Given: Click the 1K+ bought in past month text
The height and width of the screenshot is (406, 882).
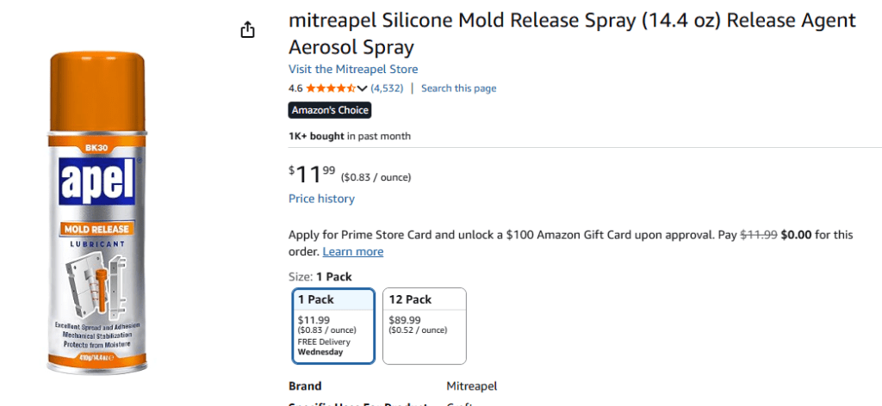Looking at the screenshot, I should pyautogui.click(x=350, y=136).
